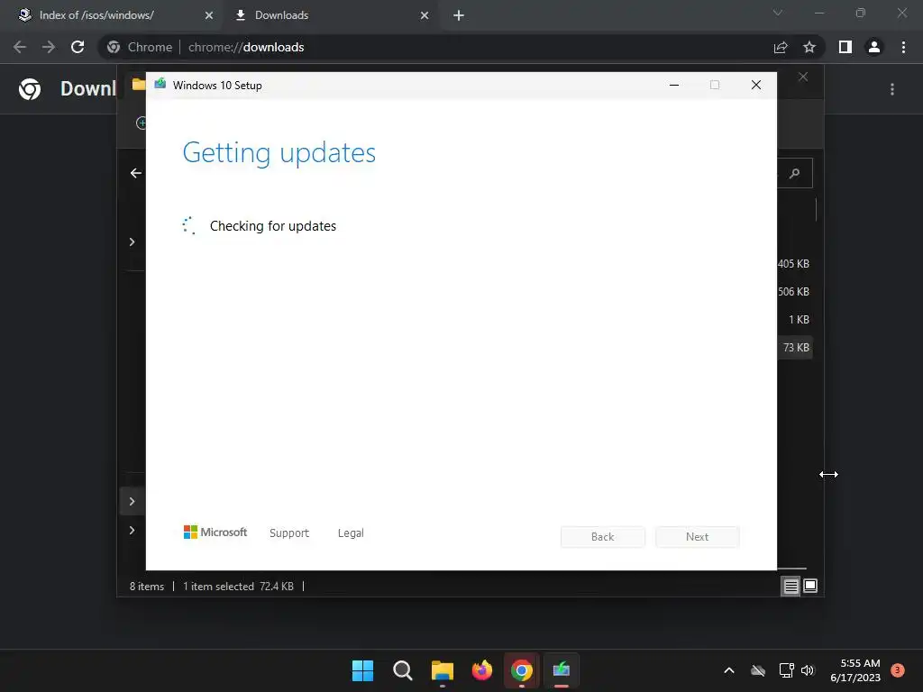The image size is (923, 692).
Task: Launch Firefox from the taskbar
Action: pos(482,670)
